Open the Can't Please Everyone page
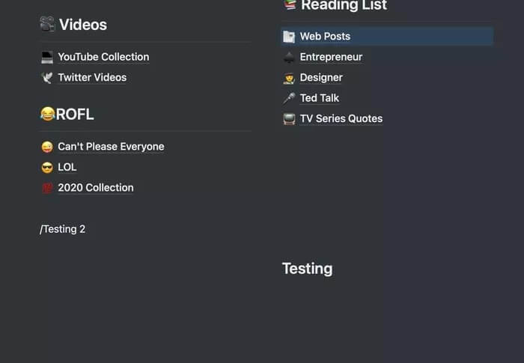Image resolution: width=524 pixels, height=363 pixels. [111, 147]
